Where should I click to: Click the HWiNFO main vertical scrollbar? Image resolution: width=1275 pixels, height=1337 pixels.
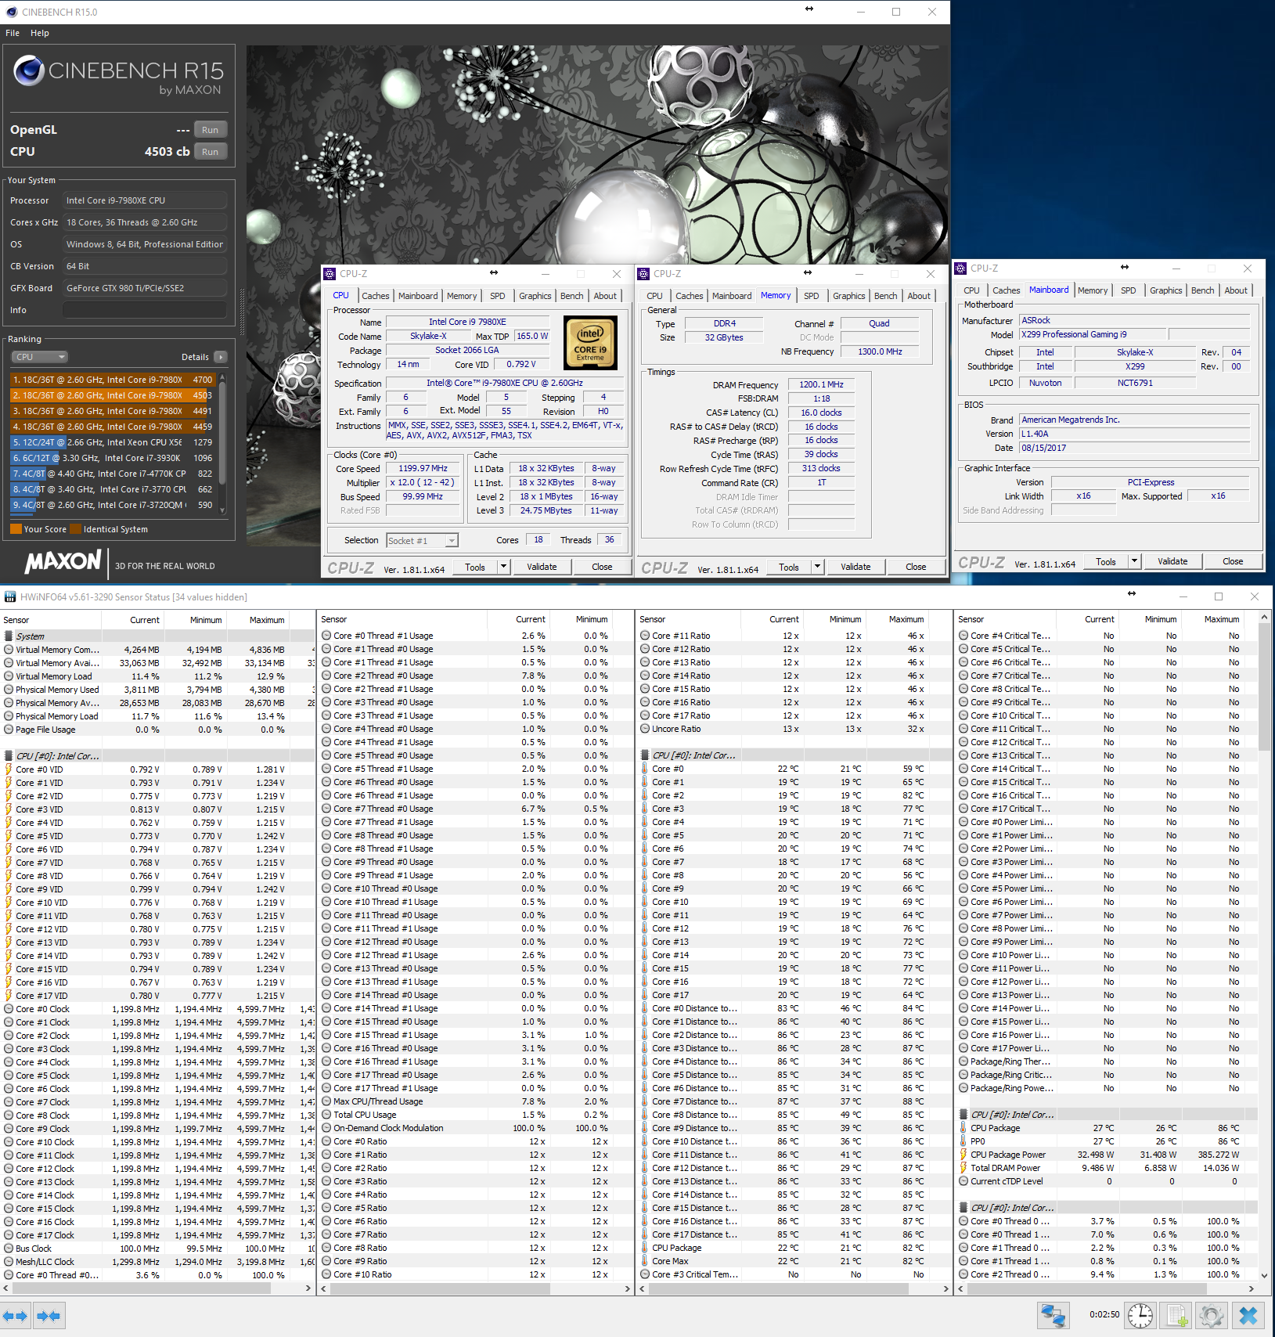pyautogui.click(x=1264, y=687)
